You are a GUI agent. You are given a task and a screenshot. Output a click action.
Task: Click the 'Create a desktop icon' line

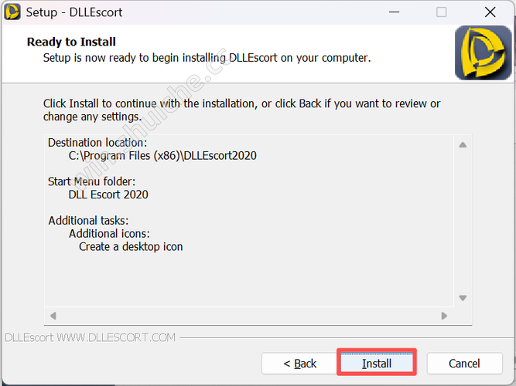131,247
